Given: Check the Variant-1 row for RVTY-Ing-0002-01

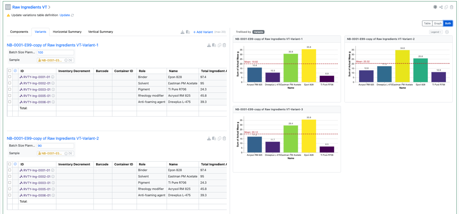Looking at the screenshot, I should click(x=10, y=83).
